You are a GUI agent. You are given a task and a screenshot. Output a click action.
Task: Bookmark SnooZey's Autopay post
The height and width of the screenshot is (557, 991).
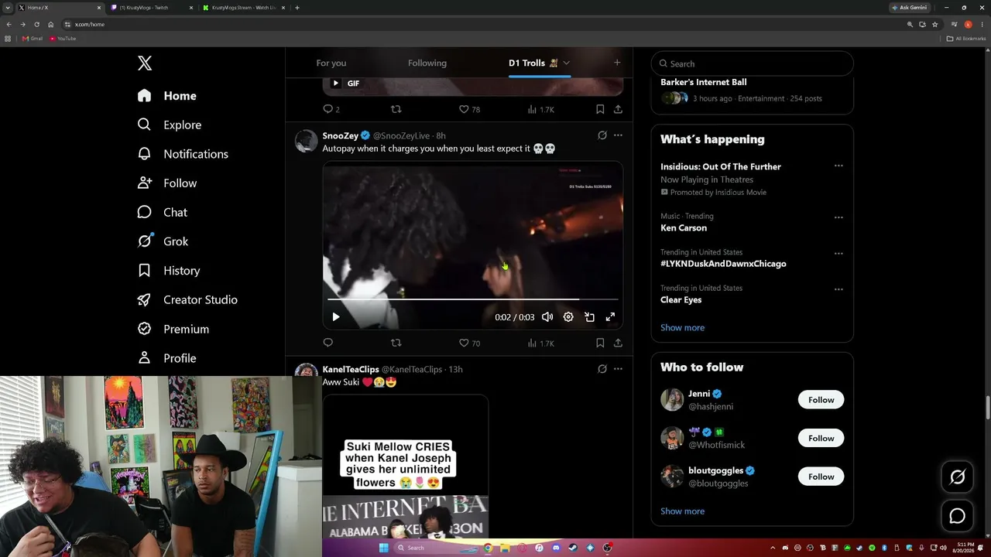pyautogui.click(x=600, y=343)
